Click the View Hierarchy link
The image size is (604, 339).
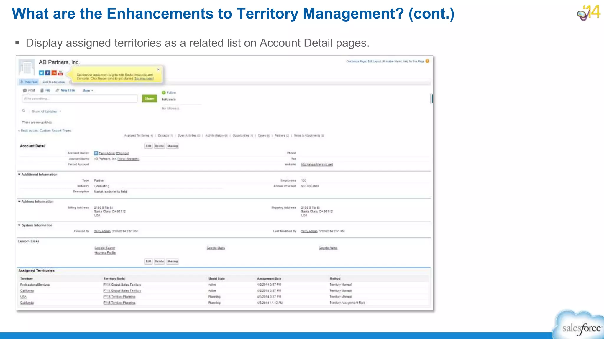[x=129, y=159]
